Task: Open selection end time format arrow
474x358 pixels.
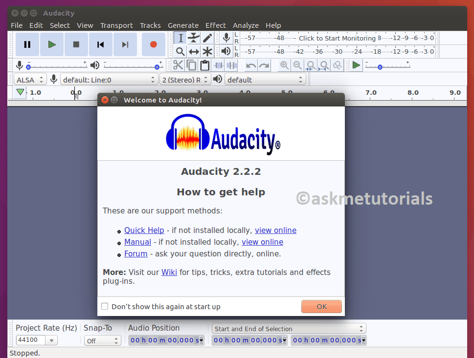Action: 363,340
